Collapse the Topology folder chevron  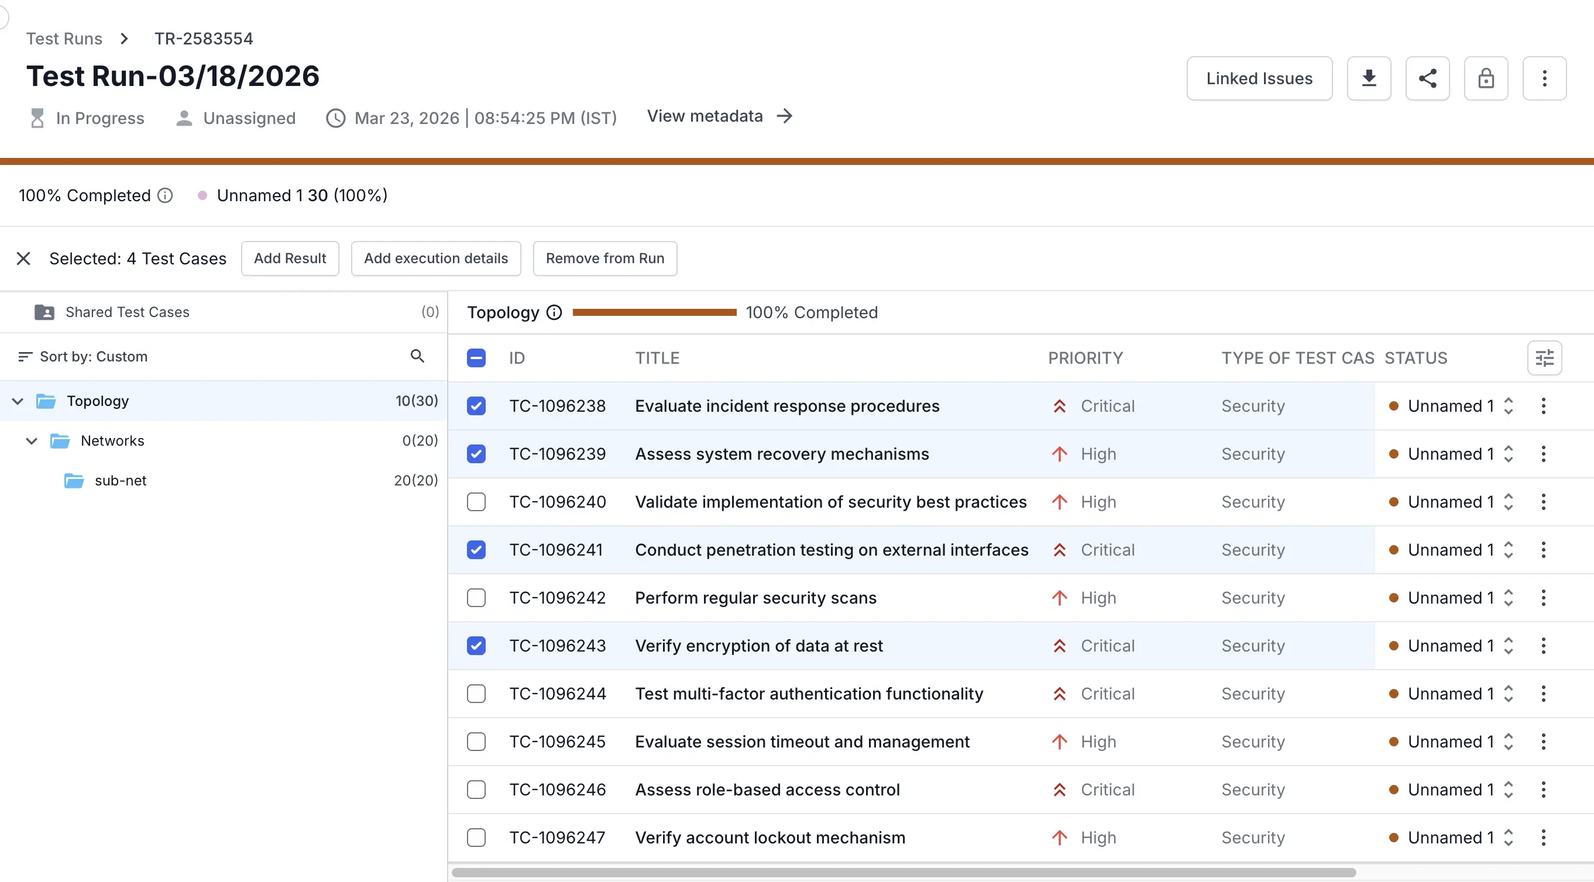pyautogui.click(x=18, y=401)
